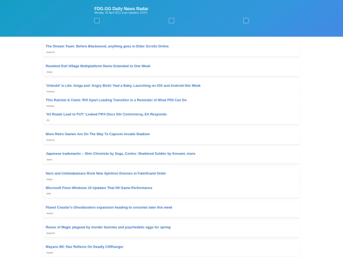Click the source tag under 'Unbuild' article
The width and height of the screenshot is (343, 257).
pyautogui.click(x=51, y=91)
